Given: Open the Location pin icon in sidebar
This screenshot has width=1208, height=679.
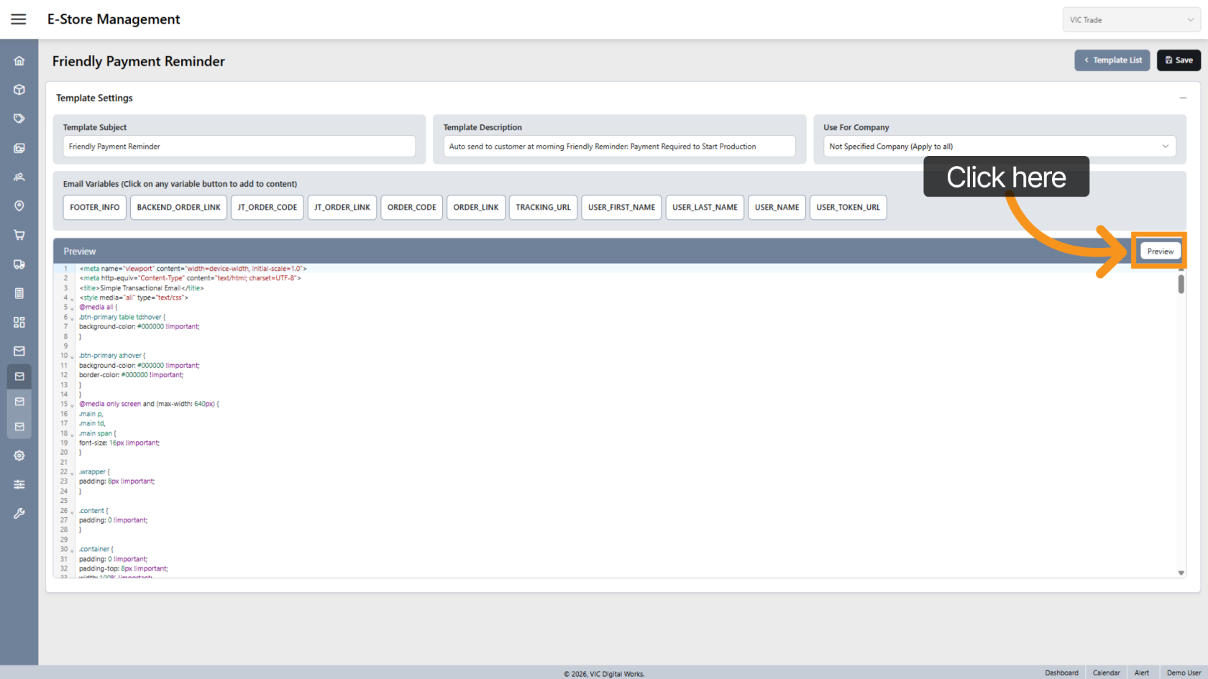Looking at the screenshot, I should pos(19,205).
